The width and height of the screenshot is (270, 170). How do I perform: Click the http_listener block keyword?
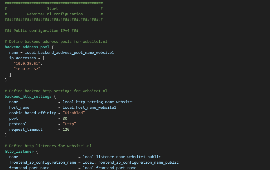tap(19, 151)
